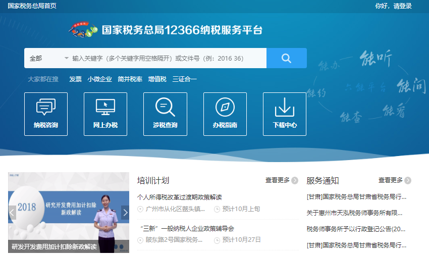Open 纳税咨询 tax consultation tile

click(x=46, y=114)
